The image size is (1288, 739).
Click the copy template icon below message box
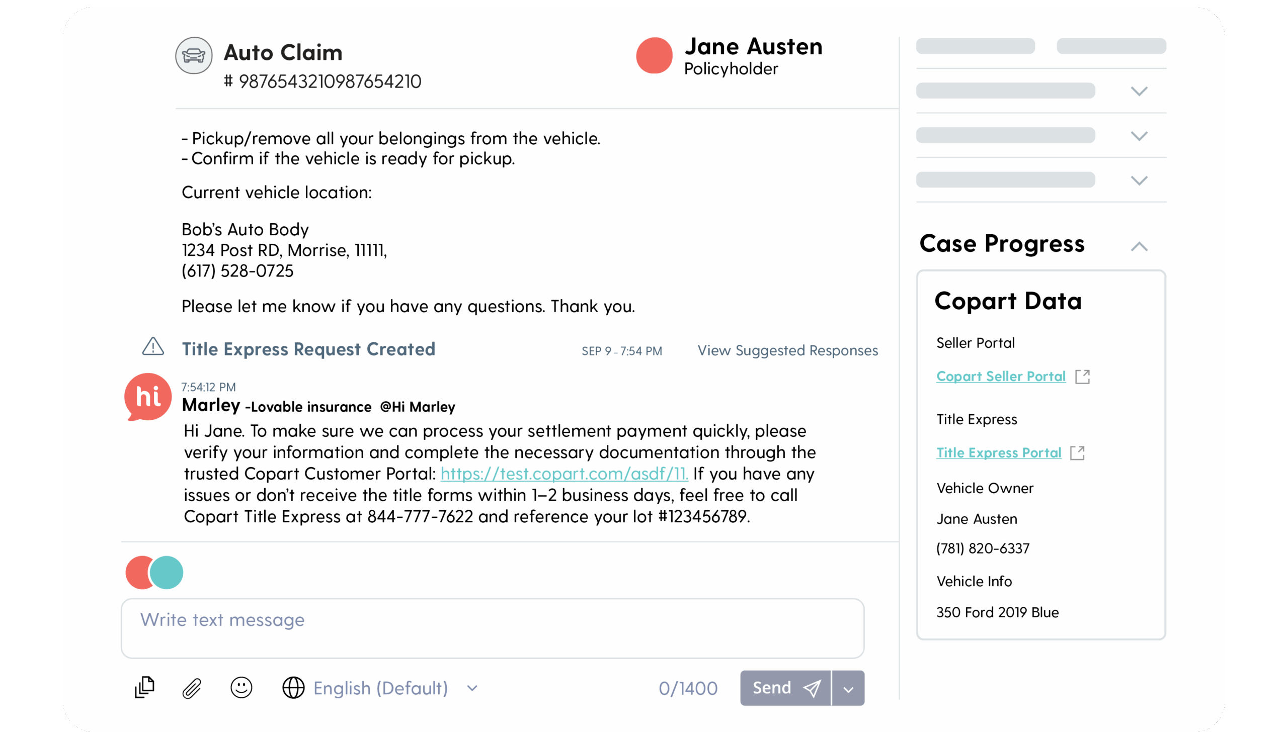coord(144,687)
